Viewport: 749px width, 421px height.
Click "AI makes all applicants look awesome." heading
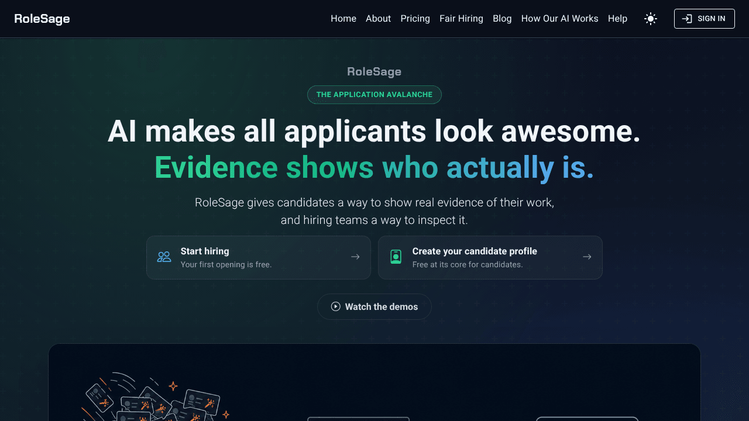(374, 131)
